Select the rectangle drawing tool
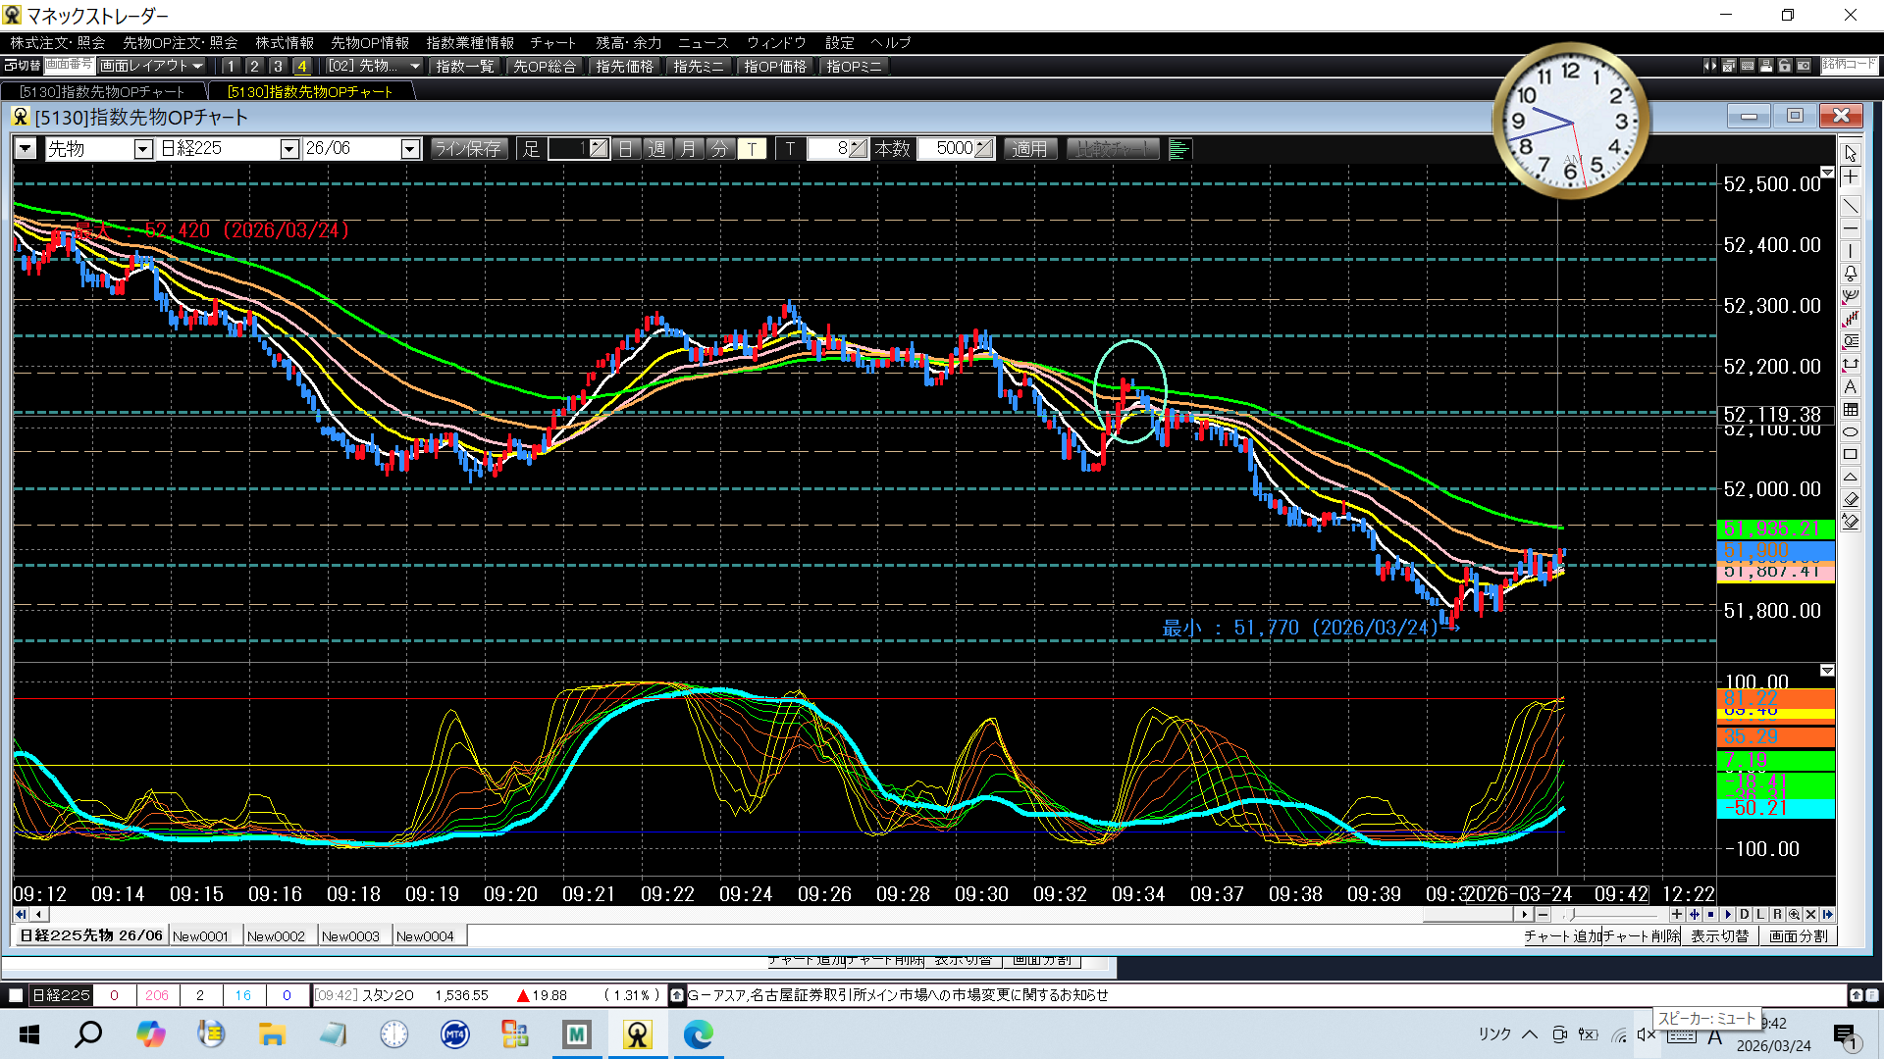Viewport: 1884px width, 1059px height. pyautogui.click(x=1851, y=455)
